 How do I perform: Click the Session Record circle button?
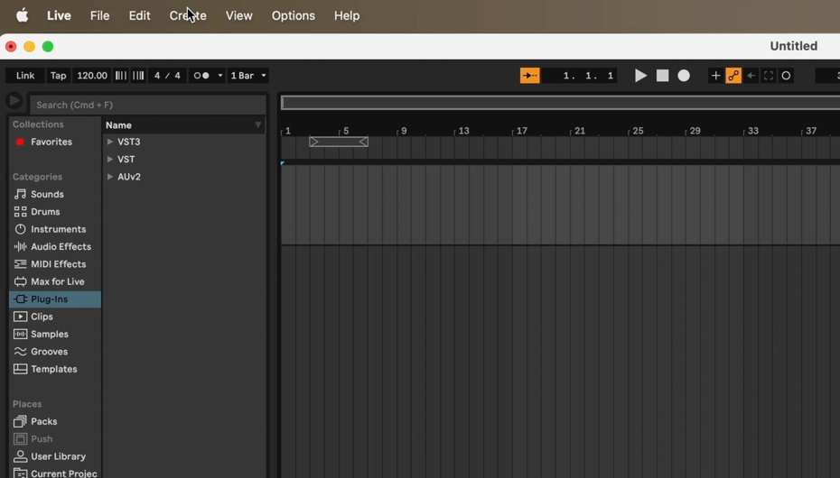click(x=786, y=76)
